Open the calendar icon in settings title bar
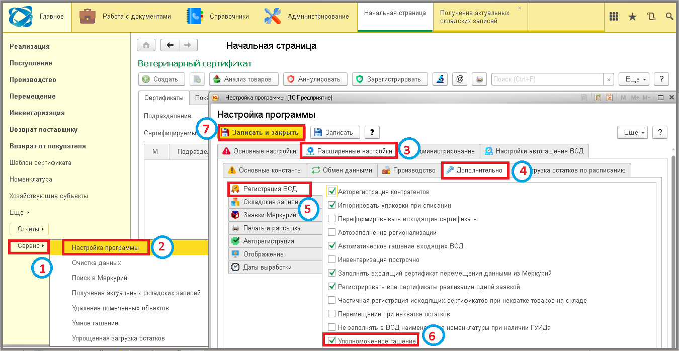679x351 pixels. pyautogui.click(x=609, y=98)
